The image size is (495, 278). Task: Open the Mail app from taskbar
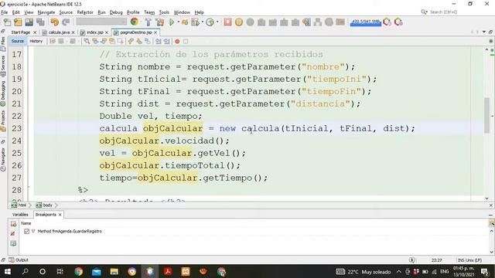(96, 271)
